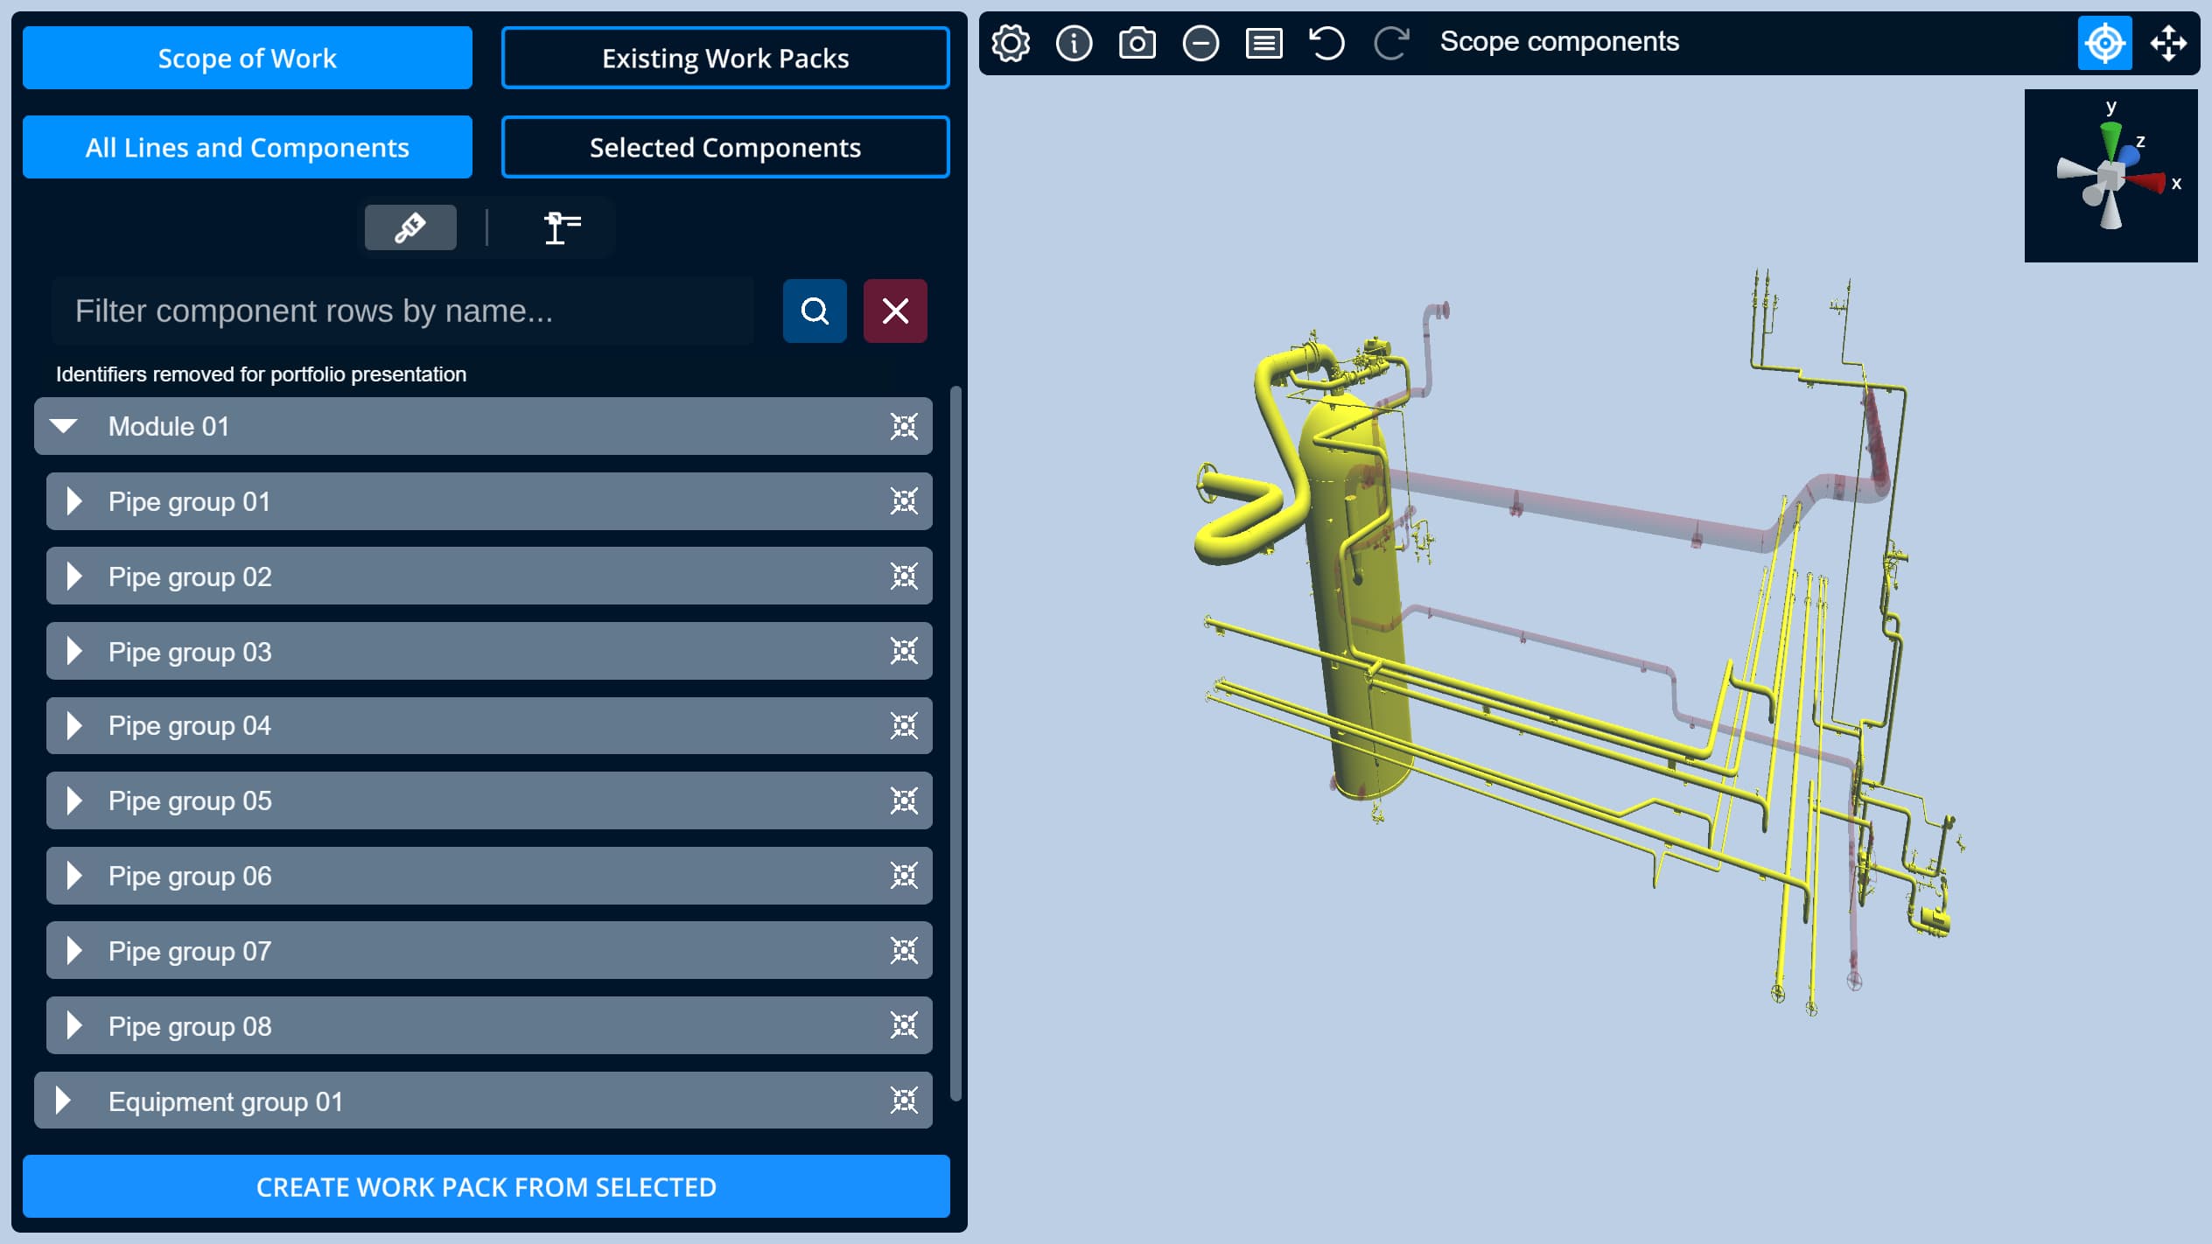Select the equipment filter icon

[562, 227]
